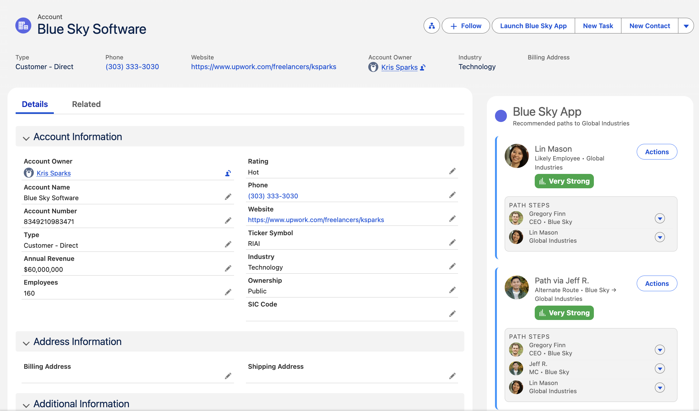699x411 pixels.
Task: Click the account hierarchy icon beside Follow
Action: point(431,26)
